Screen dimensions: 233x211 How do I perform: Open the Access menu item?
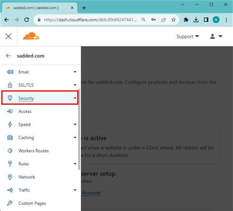click(39, 111)
